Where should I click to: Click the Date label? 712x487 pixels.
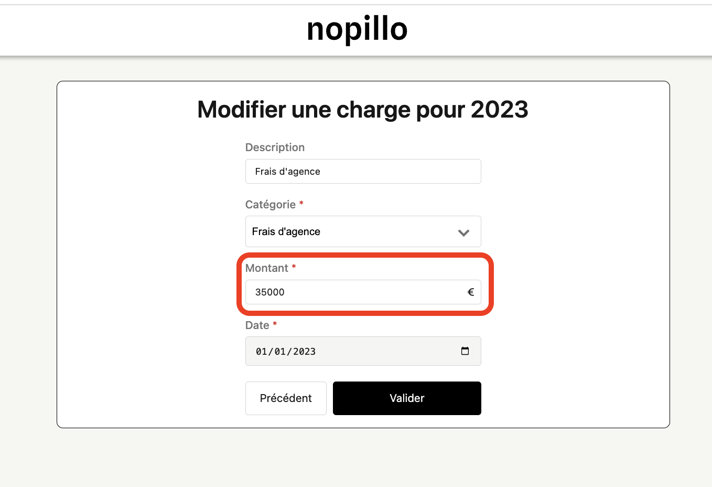(x=257, y=325)
